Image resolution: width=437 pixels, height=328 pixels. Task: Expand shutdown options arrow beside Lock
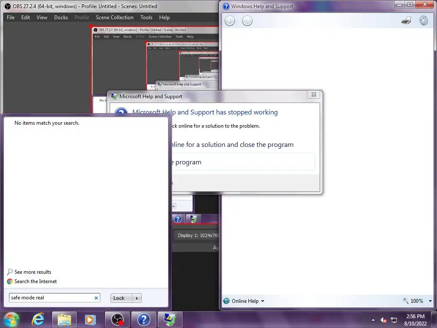click(137, 298)
